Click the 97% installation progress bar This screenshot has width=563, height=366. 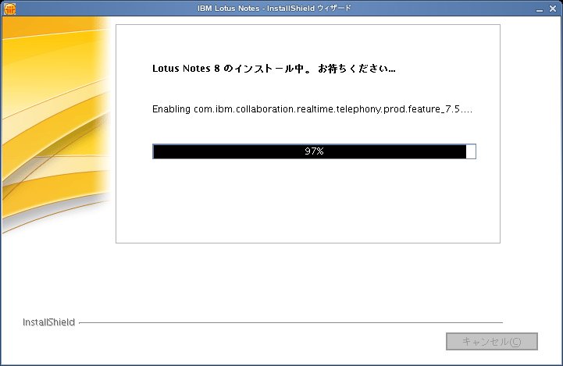[314, 151]
